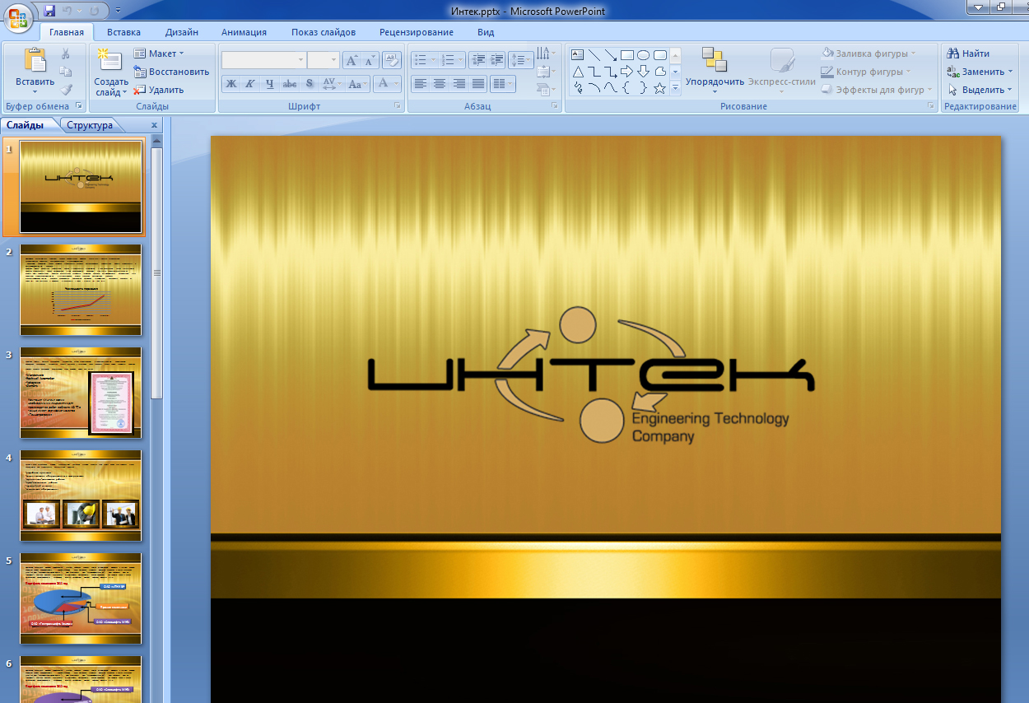
Task: Click the Удалить (Delete) slide button
Action: click(158, 90)
